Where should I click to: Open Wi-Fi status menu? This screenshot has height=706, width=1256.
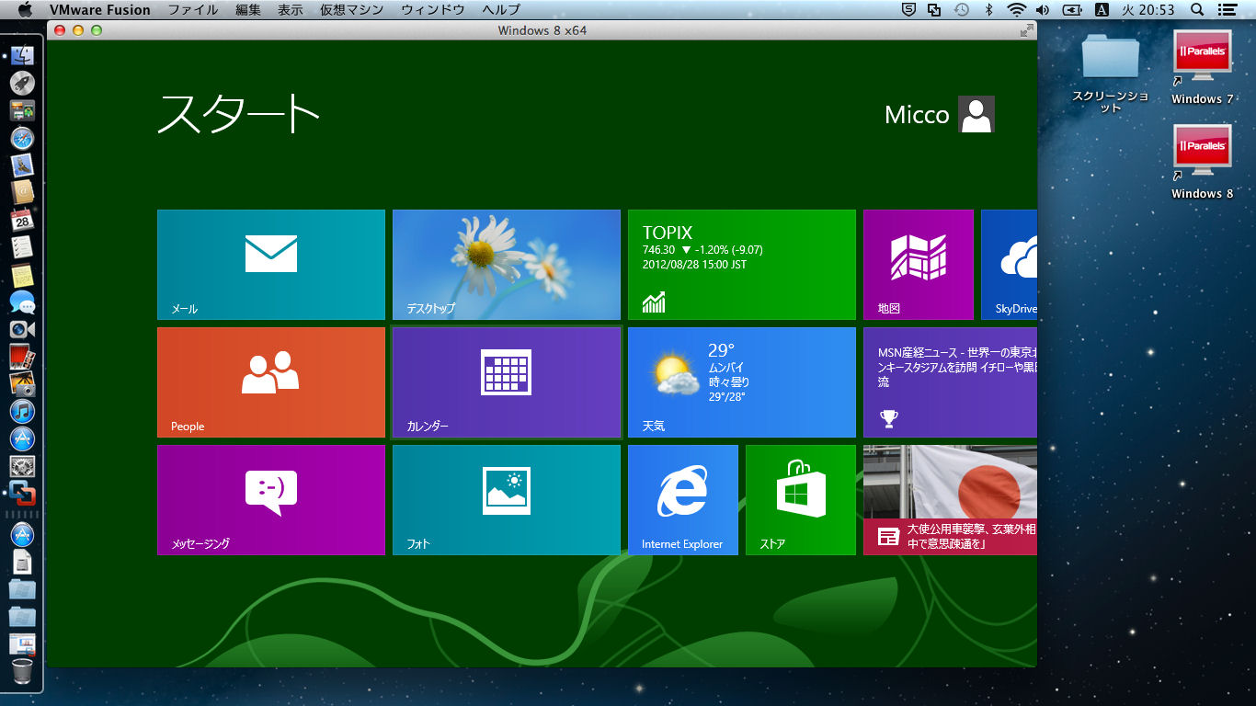pyautogui.click(x=1016, y=9)
